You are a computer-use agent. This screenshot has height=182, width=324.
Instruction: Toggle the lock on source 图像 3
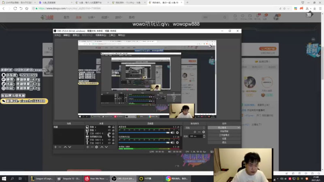click(x=113, y=130)
